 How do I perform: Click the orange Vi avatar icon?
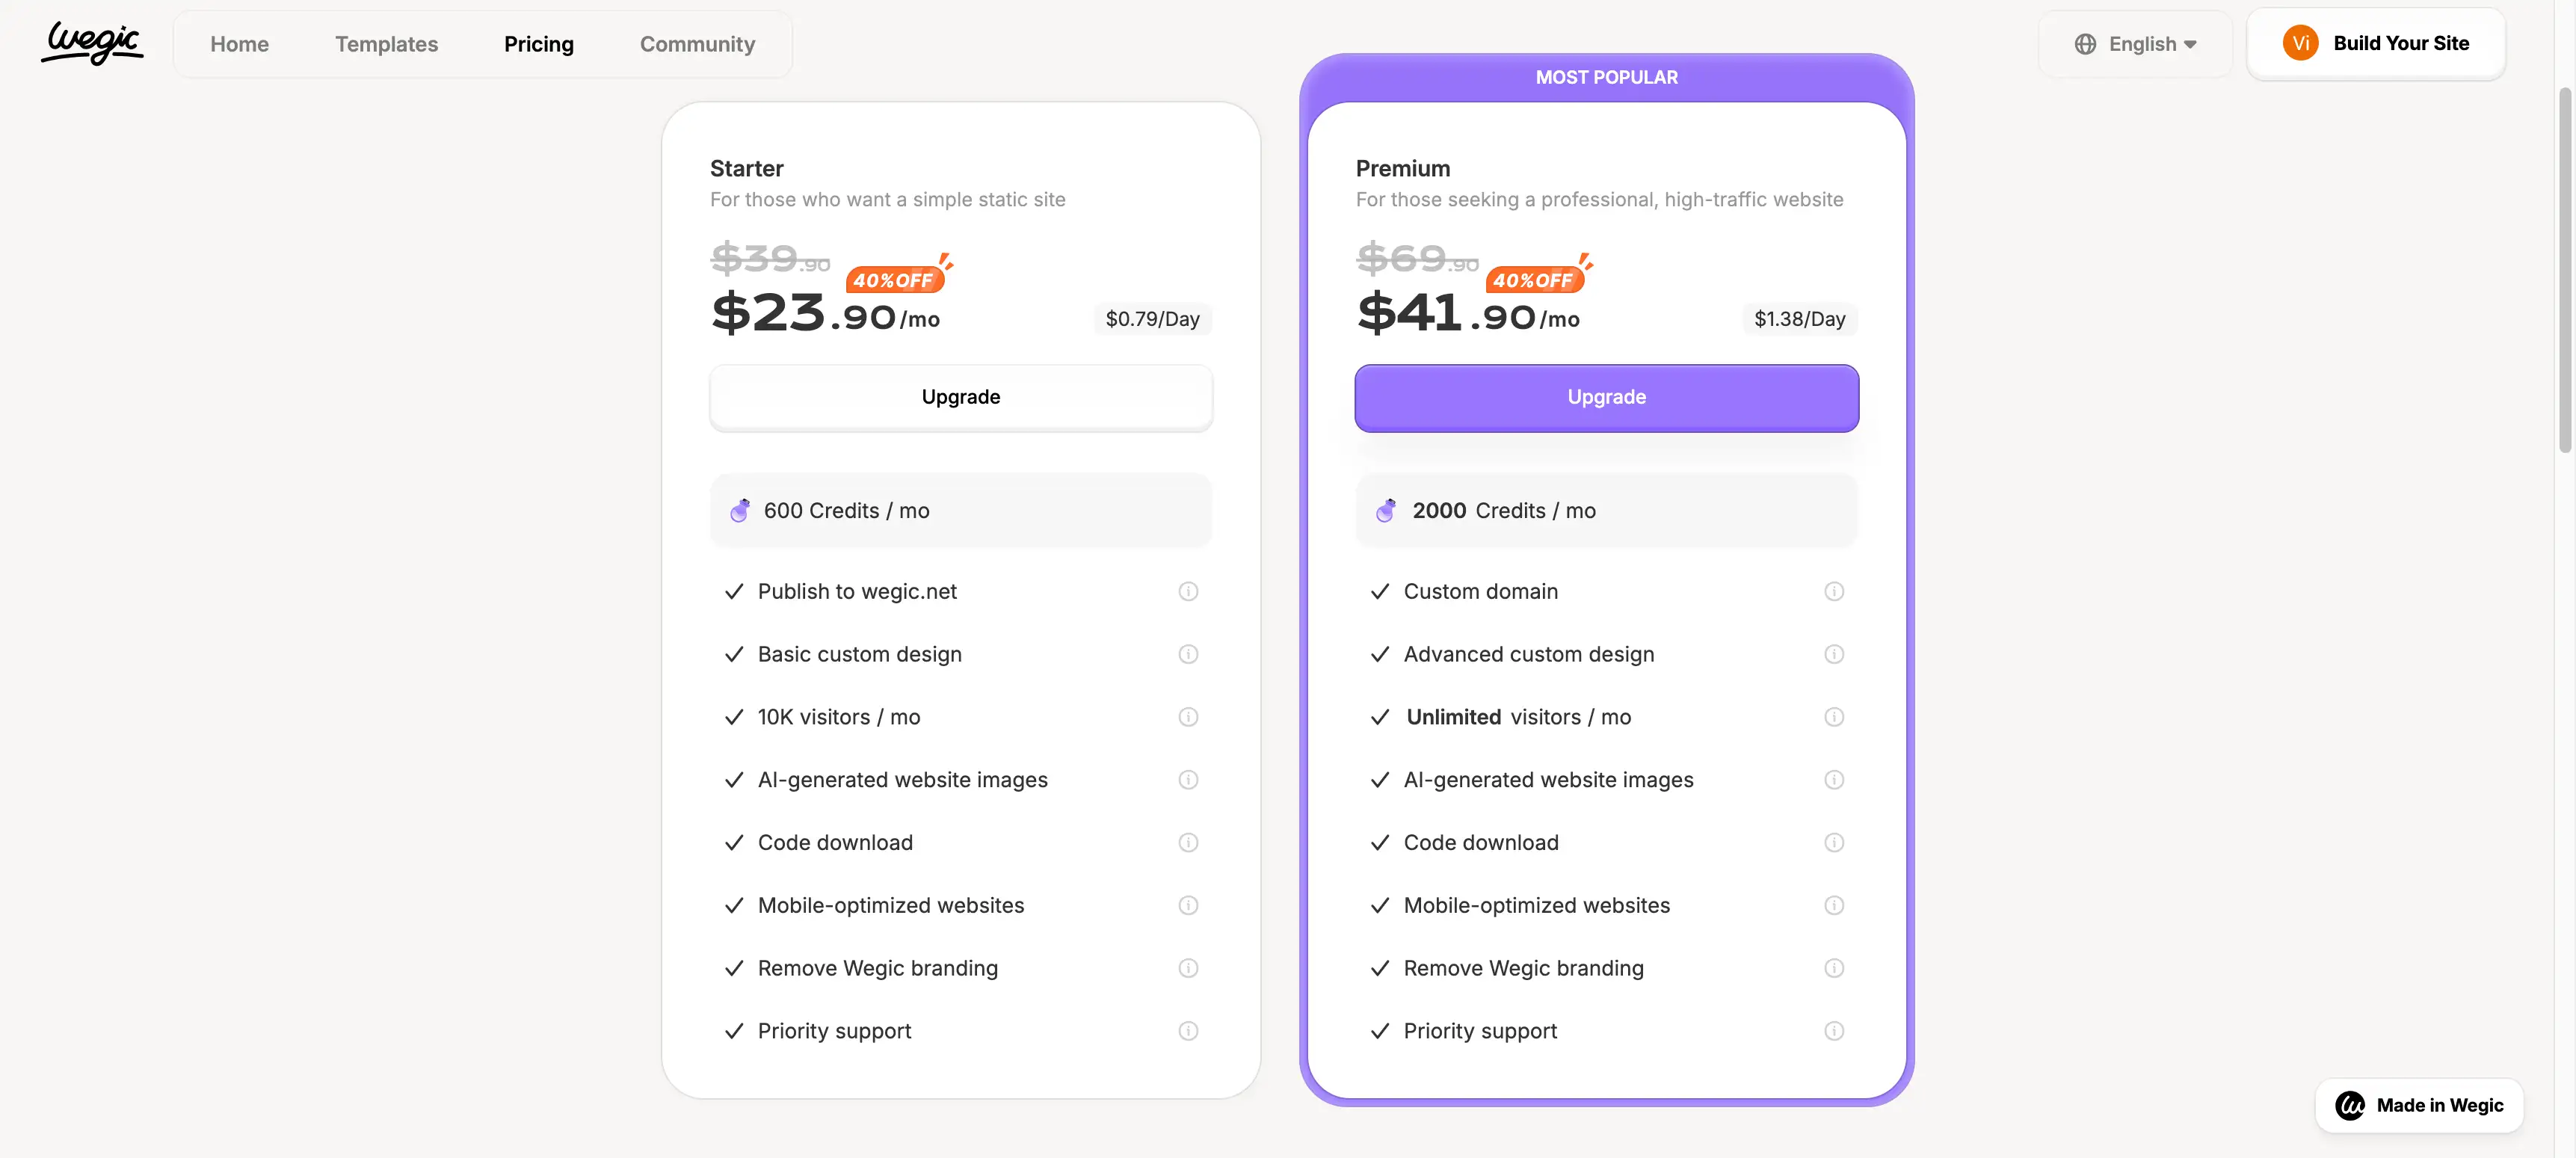[2300, 43]
